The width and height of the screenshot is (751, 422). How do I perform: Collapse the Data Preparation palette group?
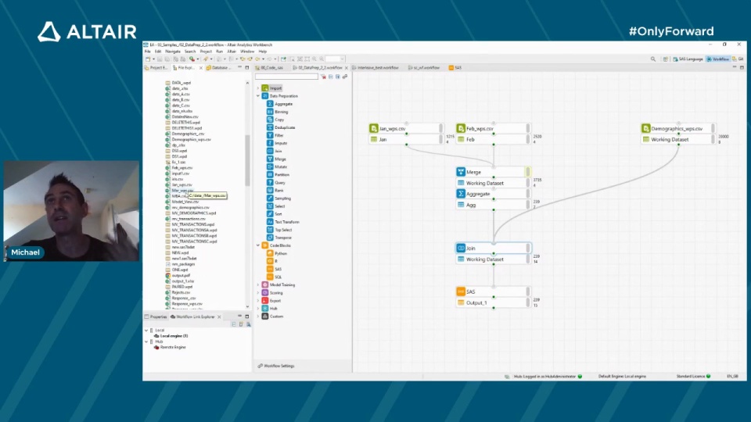(x=258, y=96)
